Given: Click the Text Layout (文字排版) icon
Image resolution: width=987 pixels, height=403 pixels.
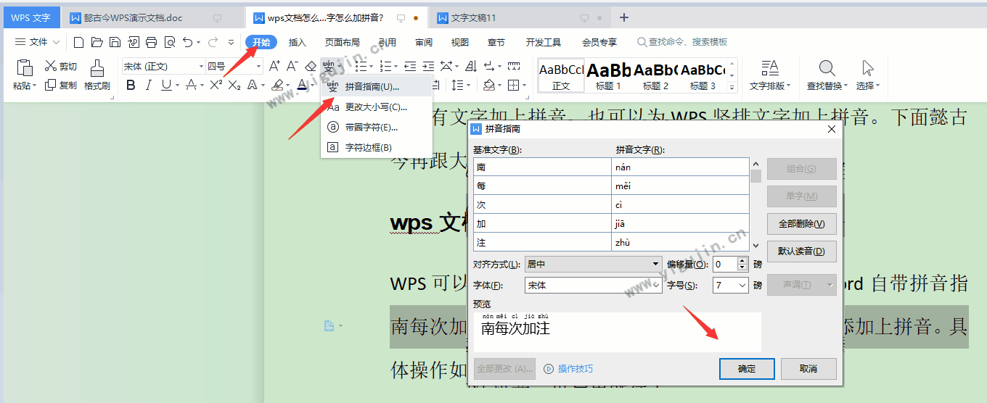Looking at the screenshot, I should (x=769, y=67).
